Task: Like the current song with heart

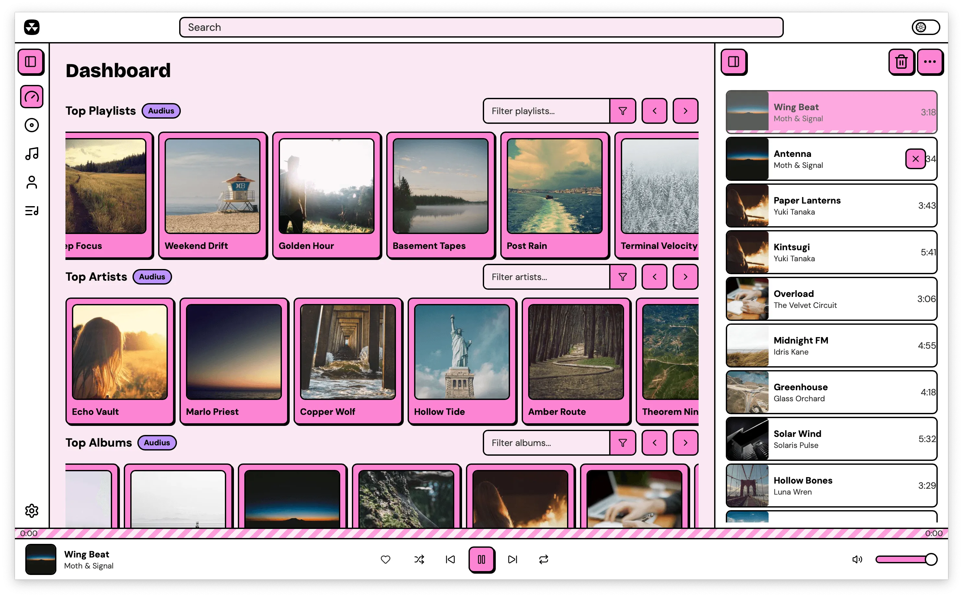Action: pyautogui.click(x=385, y=559)
